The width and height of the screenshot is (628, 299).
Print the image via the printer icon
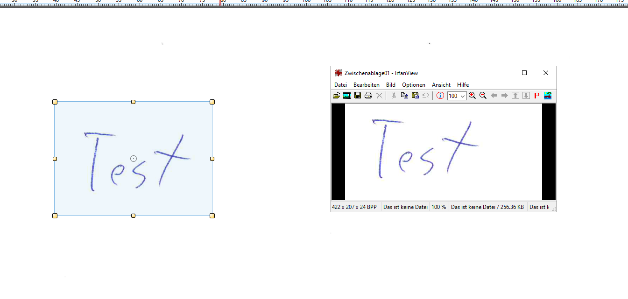point(368,95)
